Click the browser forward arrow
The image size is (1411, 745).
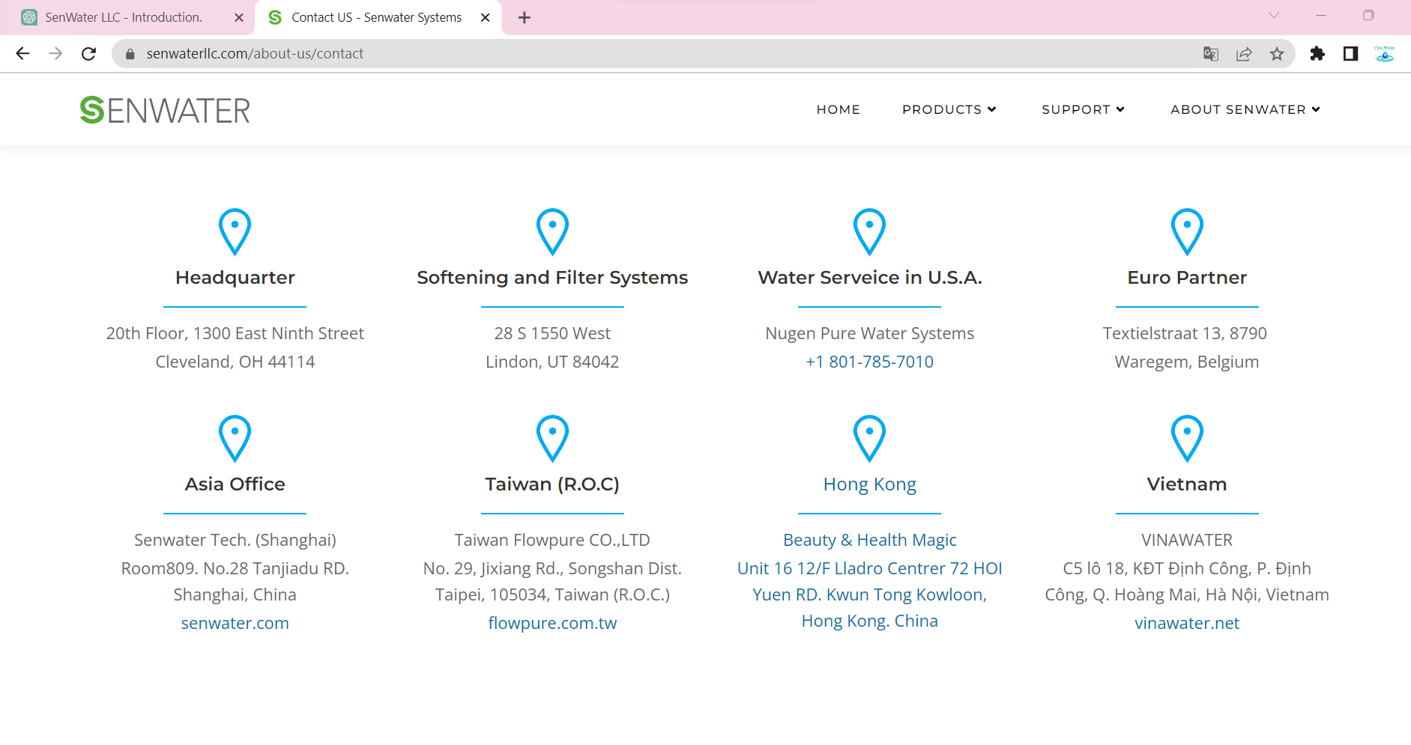point(55,54)
